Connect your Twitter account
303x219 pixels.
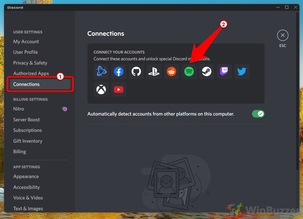(242, 72)
